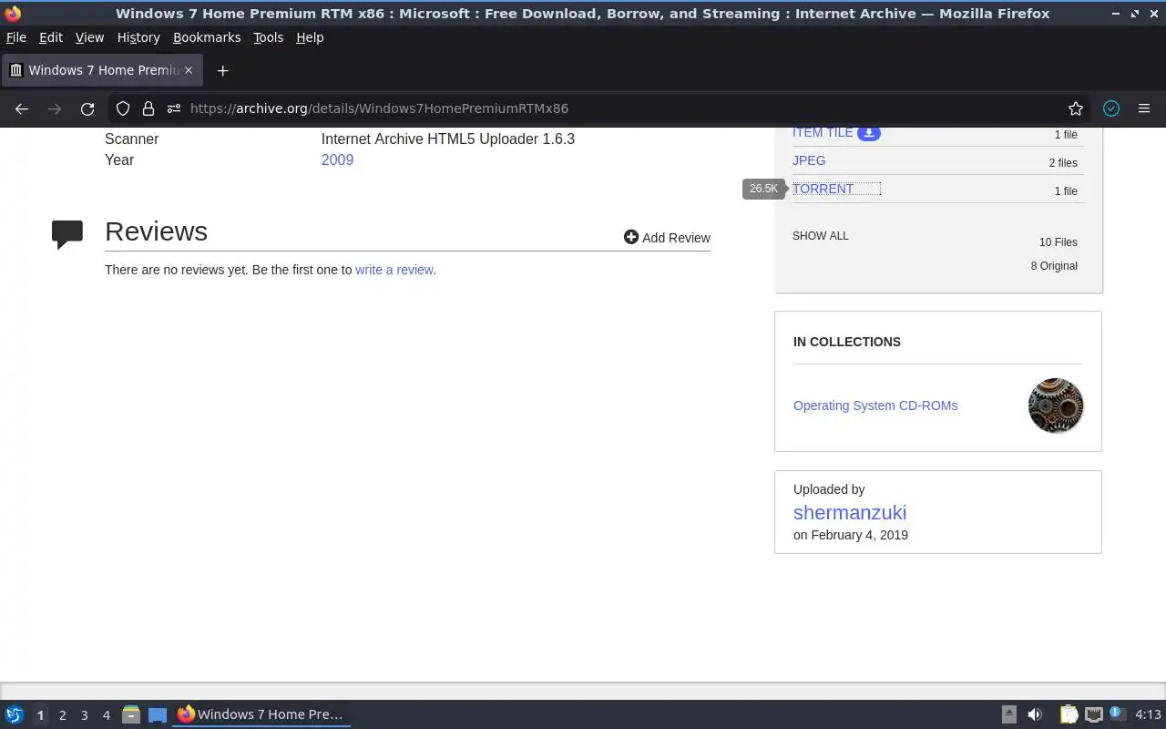
Task: Click the Add Review button
Action: (x=667, y=237)
